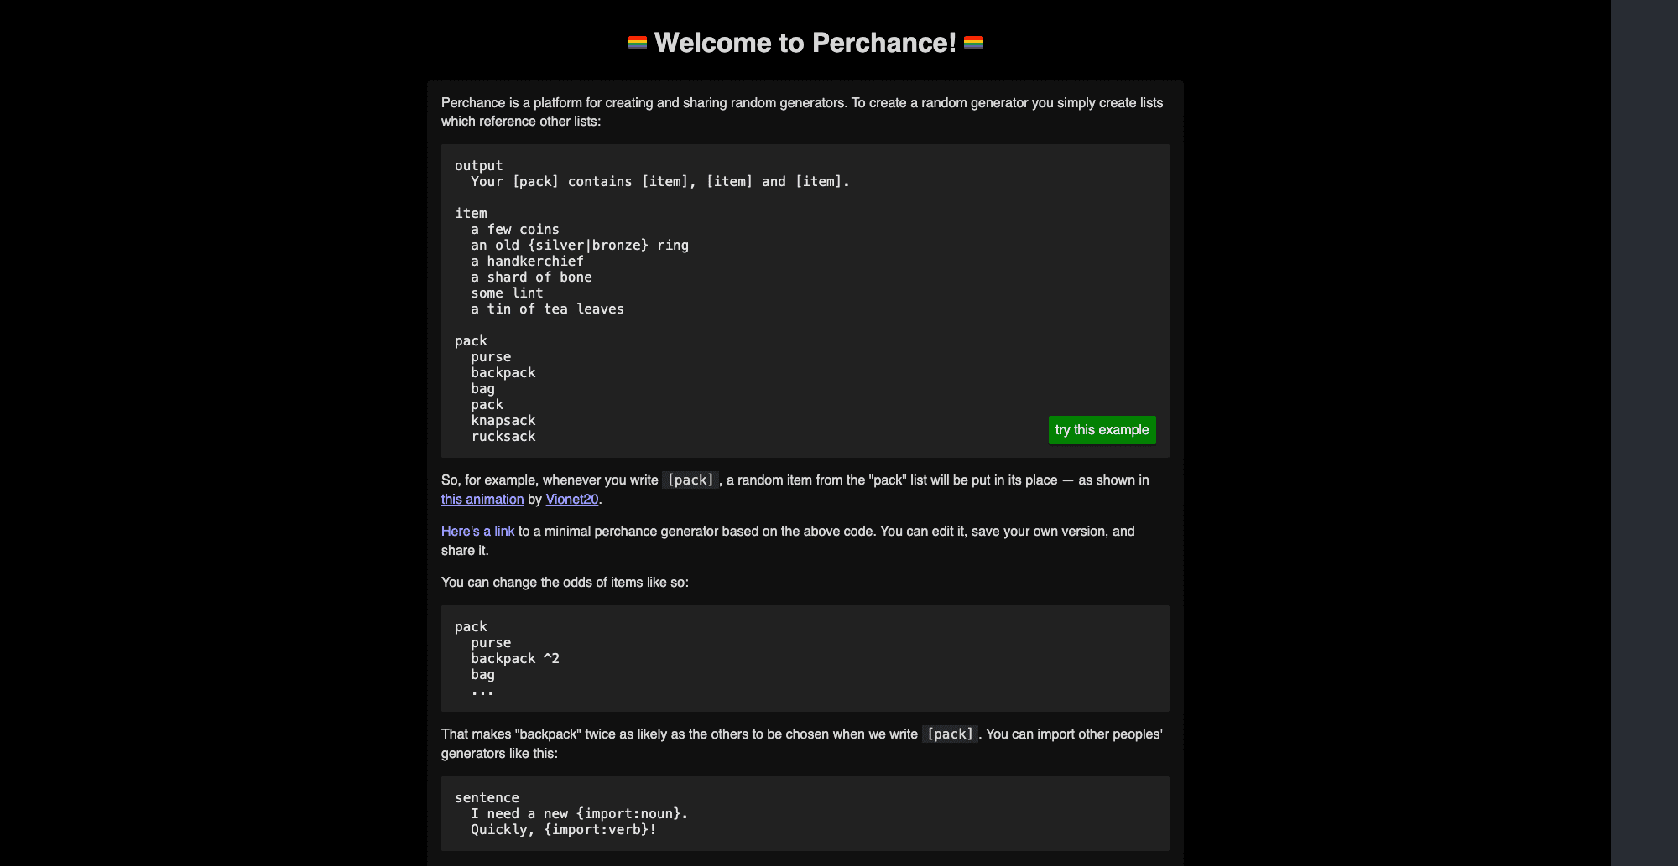Click the 'knapsack' list entry
1678x866 pixels.
tap(503, 421)
